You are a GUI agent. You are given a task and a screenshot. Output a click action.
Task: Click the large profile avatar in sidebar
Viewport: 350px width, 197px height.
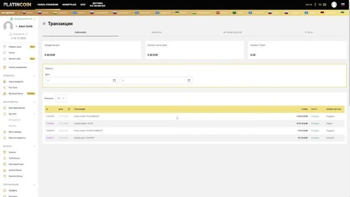tap(8, 26)
